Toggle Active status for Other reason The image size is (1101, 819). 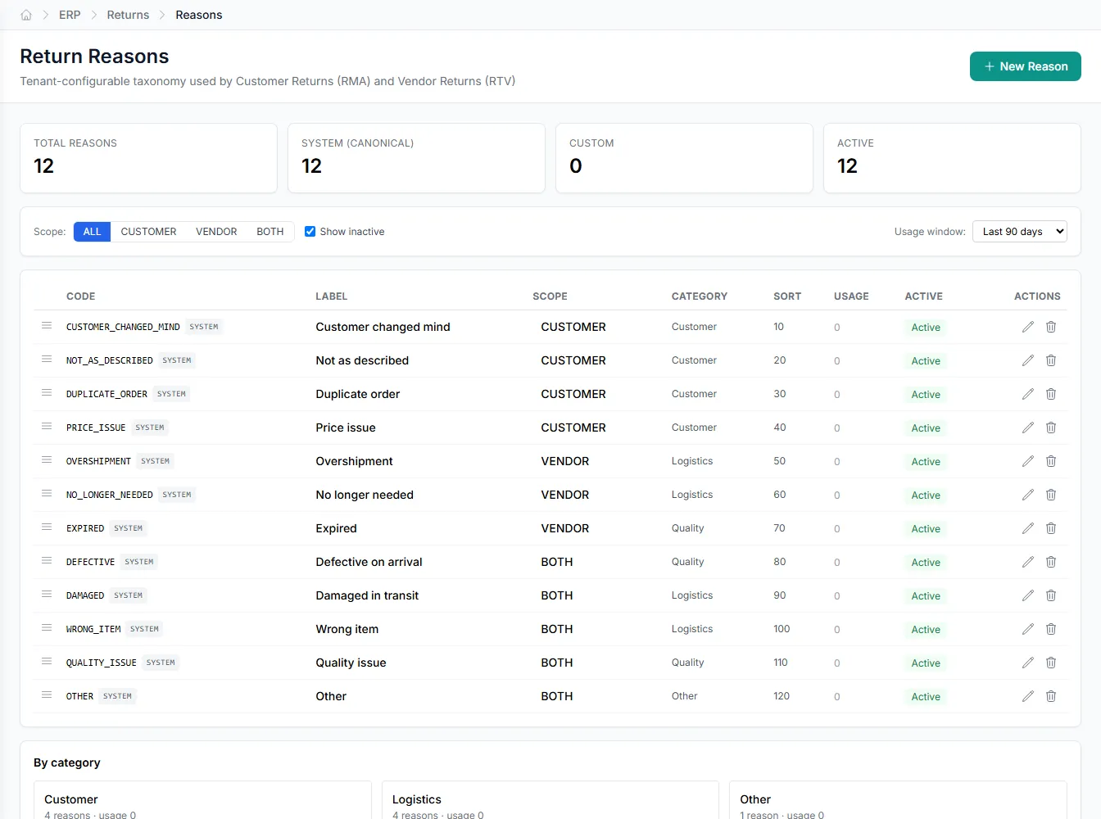point(926,697)
